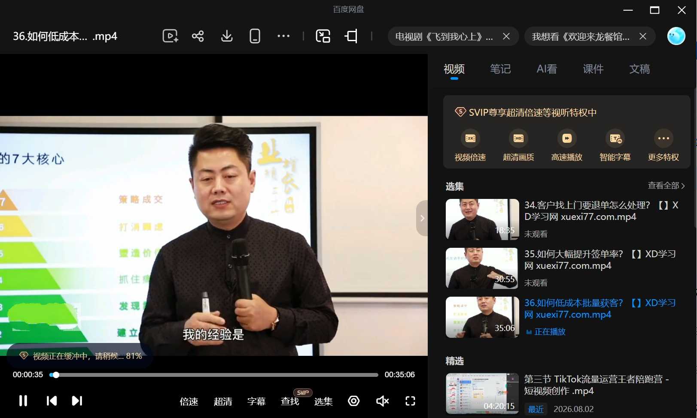Click the 精选 section heading

point(455,361)
